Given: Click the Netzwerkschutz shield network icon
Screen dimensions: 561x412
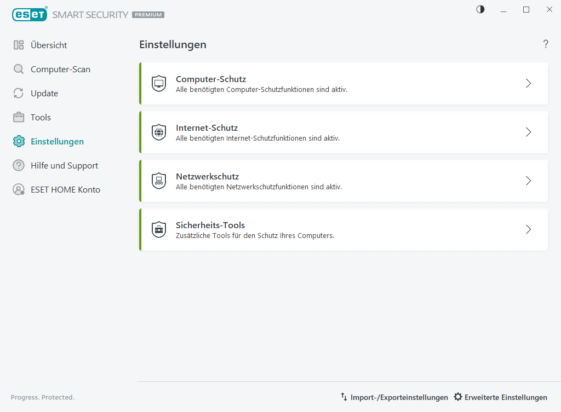Looking at the screenshot, I should pos(159,181).
